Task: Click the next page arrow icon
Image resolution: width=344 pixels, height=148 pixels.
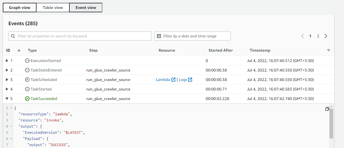Action: pyautogui.click(x=326, y=36)
